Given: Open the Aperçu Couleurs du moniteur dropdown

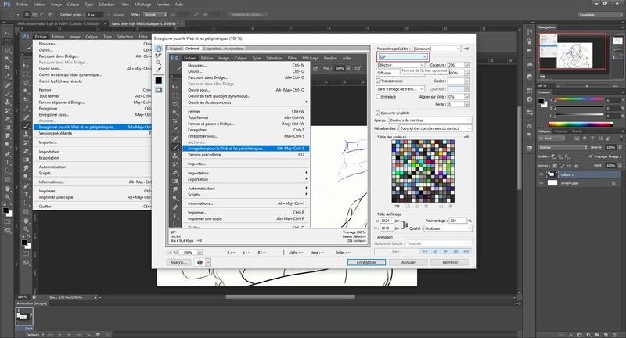Looking at the screenshot, I should [430, 120].
